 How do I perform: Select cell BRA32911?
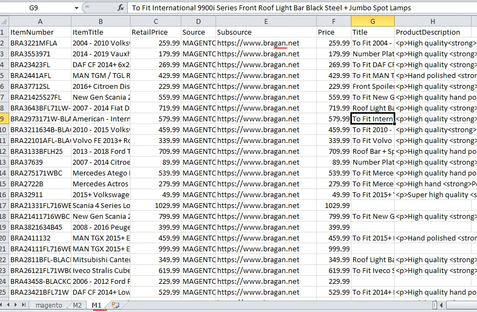coord(40,195)
